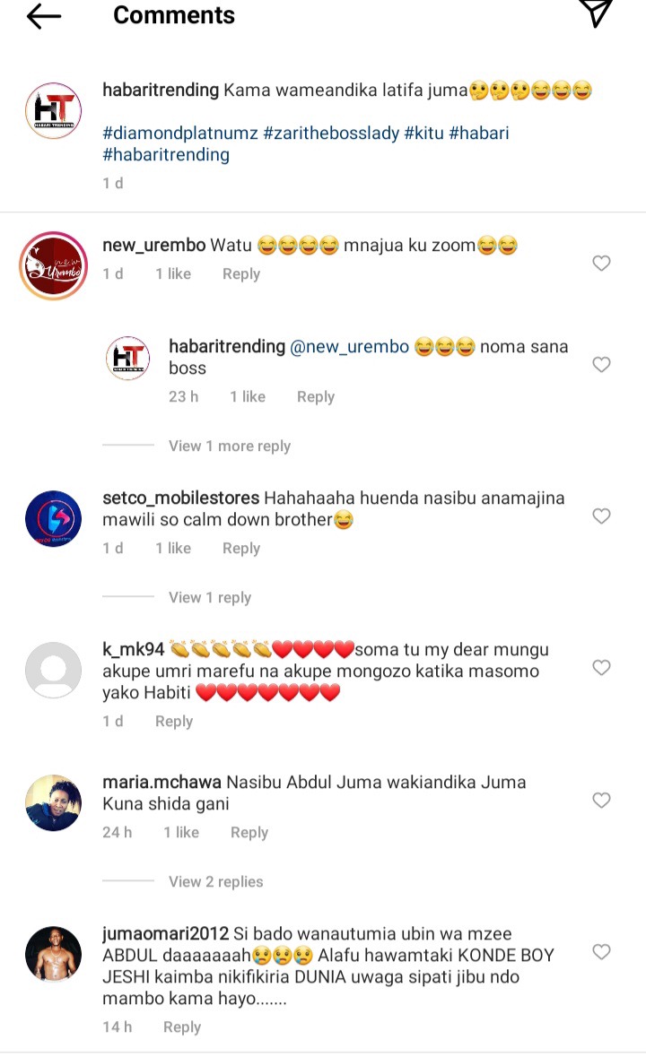
Task: Tap the back arrow beside Comments
Action: [44, 16]
